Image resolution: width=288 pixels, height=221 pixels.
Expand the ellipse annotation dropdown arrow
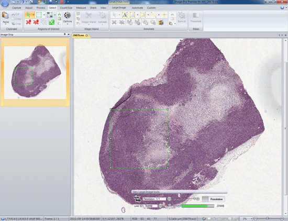pyautogui.click(x=148, y=15)
